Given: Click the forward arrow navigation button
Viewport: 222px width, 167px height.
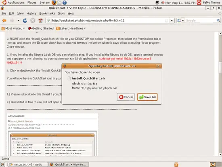Looking at the screenshot, I should point(12,21).
